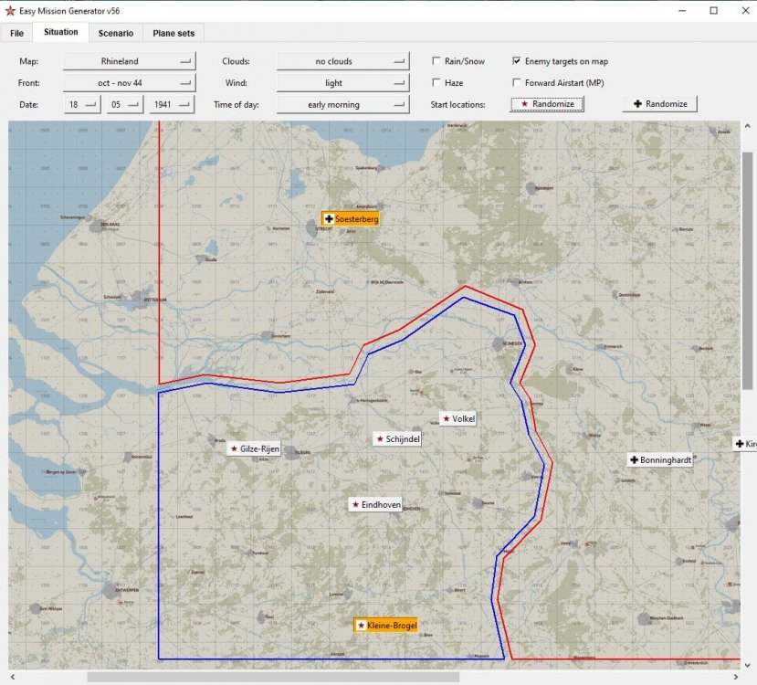Open the Time of day dropdown
The width and height of the screenshot is (757, 685).
click(342, 105)
